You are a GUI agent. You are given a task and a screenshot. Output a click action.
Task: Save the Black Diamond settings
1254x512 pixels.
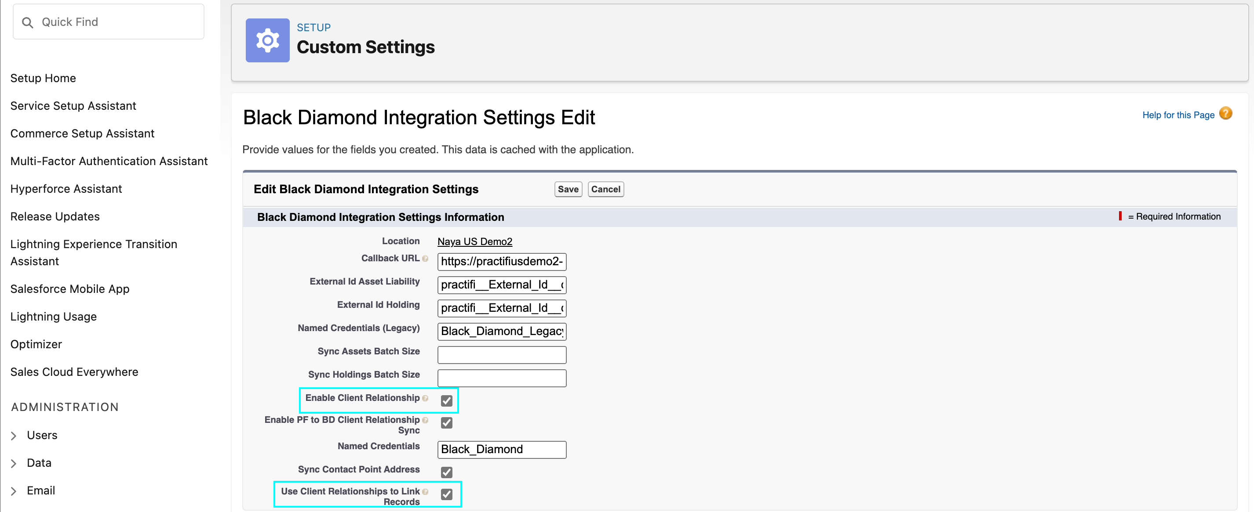568,190
